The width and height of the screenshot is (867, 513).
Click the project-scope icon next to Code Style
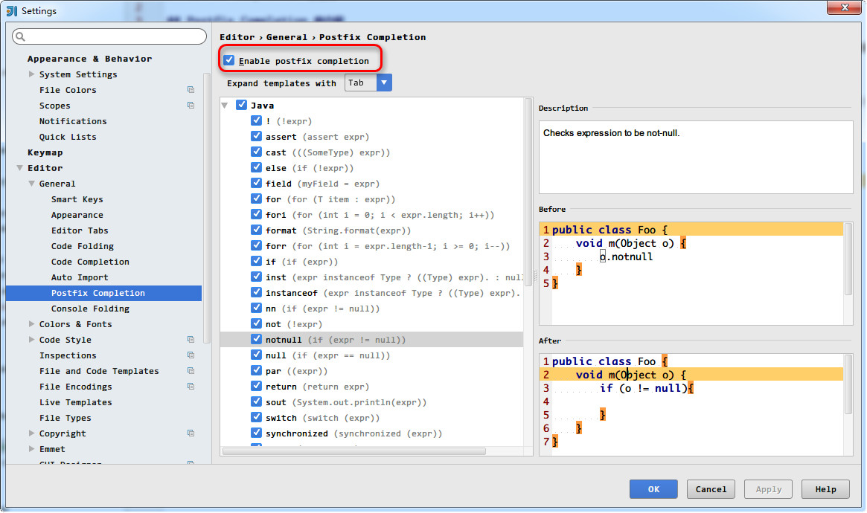pyautogui.click(x=191, y=340)
